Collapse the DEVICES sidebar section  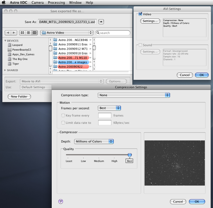point(5,41)
